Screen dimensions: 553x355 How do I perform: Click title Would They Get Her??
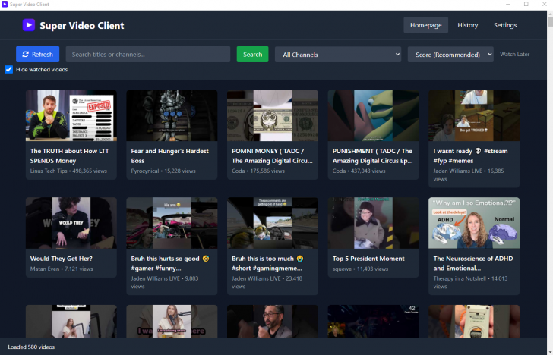62,259
